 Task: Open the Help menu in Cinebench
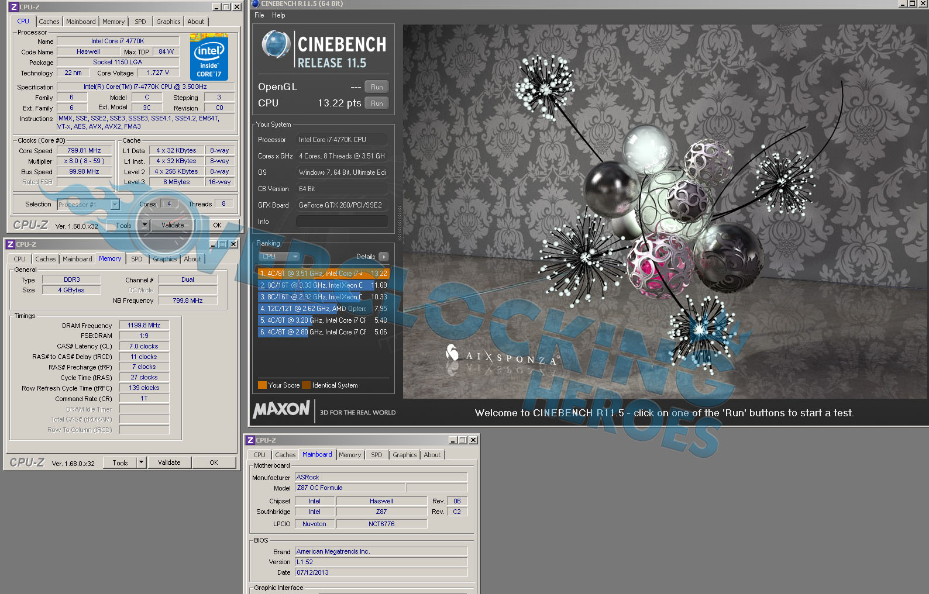(278, 15)
